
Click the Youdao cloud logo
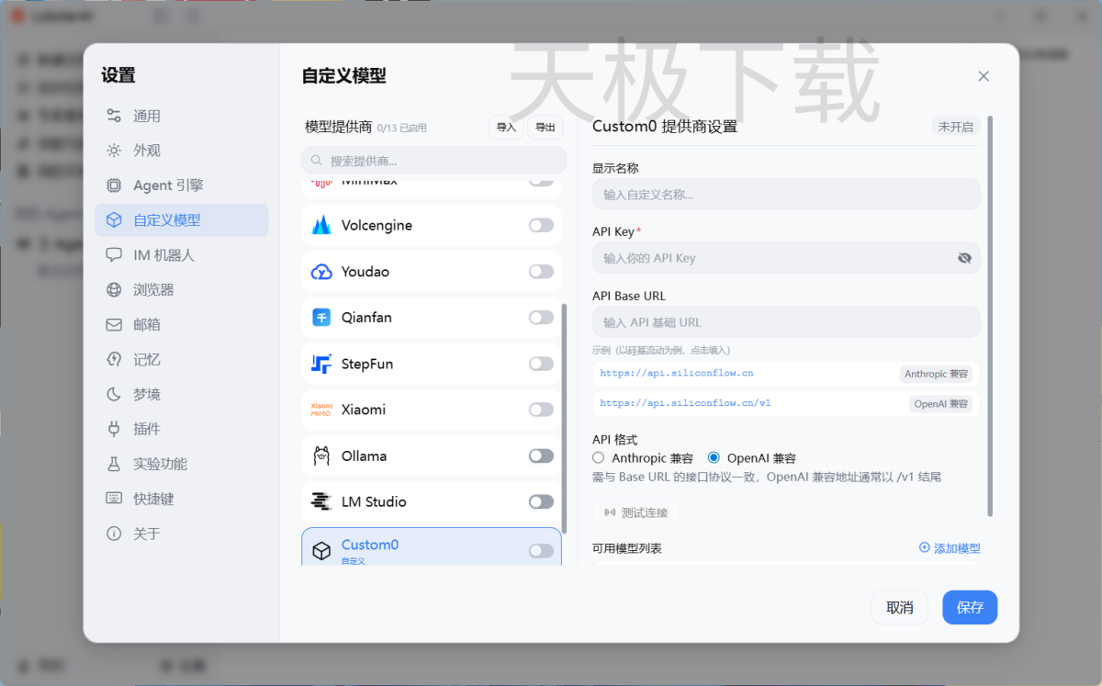[x=321, y=272]
